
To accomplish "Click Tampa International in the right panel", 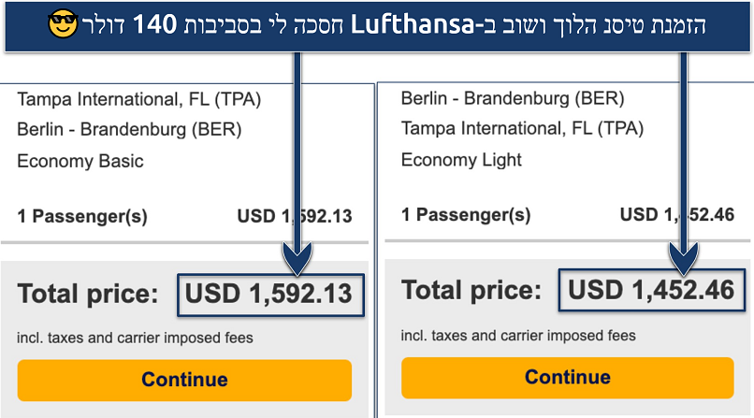I will pos(522,129).
